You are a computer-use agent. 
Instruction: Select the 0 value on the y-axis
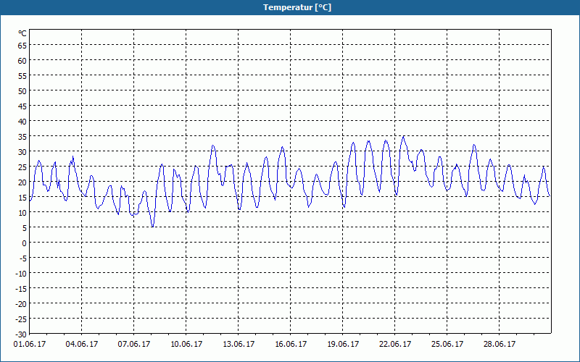[25, 243]
